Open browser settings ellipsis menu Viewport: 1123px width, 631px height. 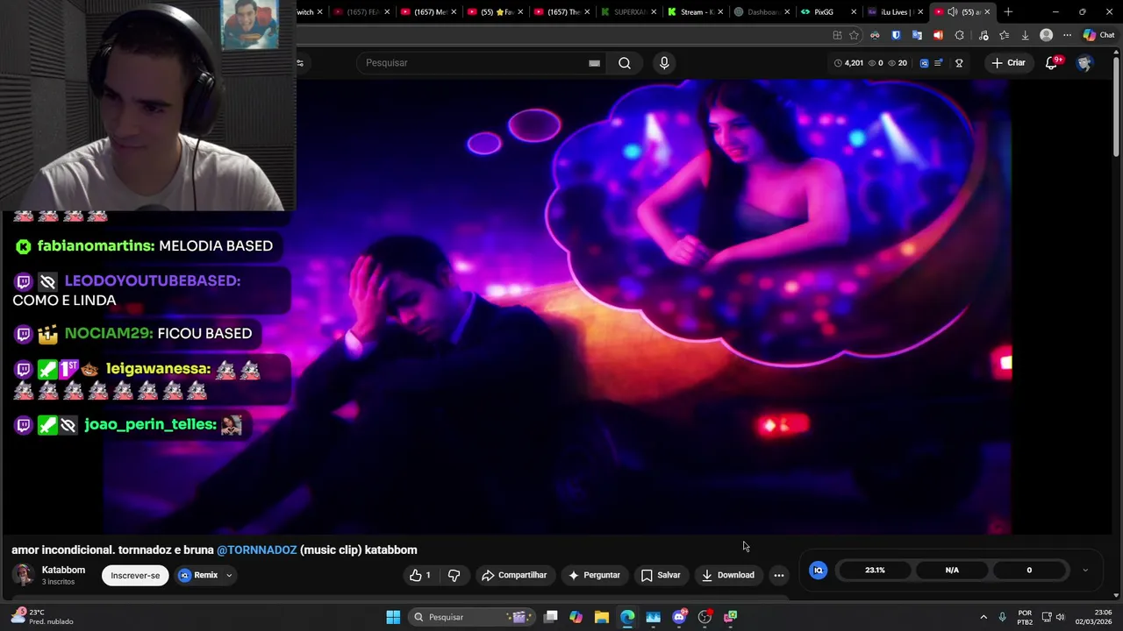[1067, 35]
